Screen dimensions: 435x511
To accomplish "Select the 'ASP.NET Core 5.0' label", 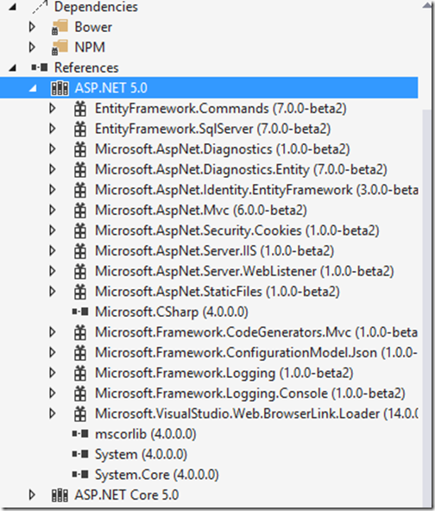I will point(127,495).
